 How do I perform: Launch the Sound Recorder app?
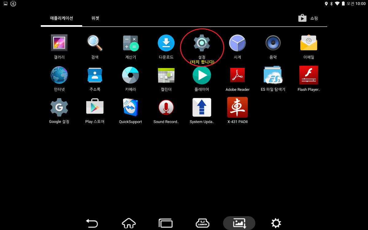166,107
